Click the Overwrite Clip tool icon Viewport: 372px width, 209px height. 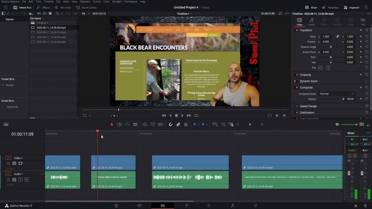pyautogui.click(x=153, y=124)
